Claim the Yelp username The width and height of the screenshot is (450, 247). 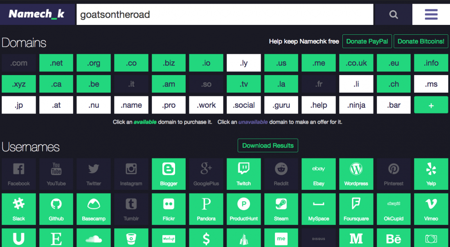pyautogui.click(x=431, y=174)
